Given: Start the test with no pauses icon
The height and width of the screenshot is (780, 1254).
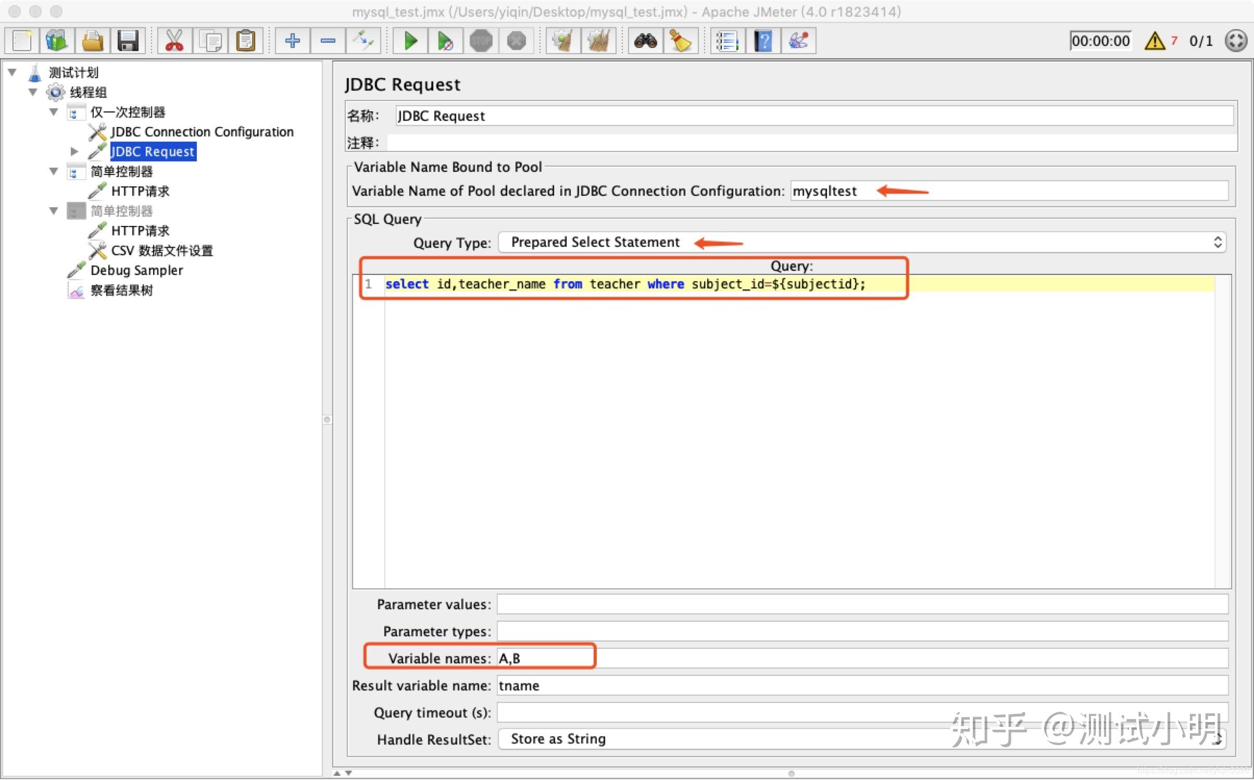Looking at the screenshot, I should 445,40.
